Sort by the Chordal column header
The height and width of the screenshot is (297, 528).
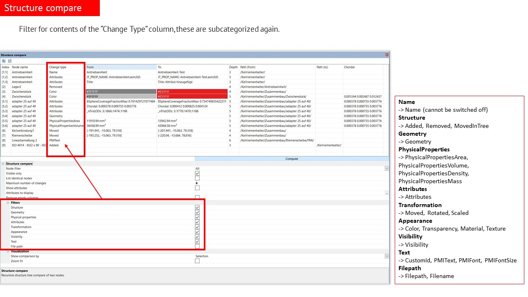pos(363,67)
